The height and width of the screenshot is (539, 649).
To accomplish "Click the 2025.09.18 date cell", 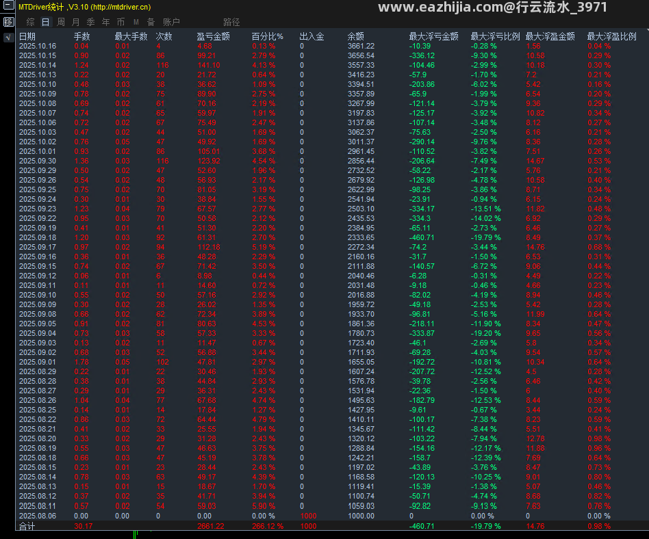I will point(38,237).
